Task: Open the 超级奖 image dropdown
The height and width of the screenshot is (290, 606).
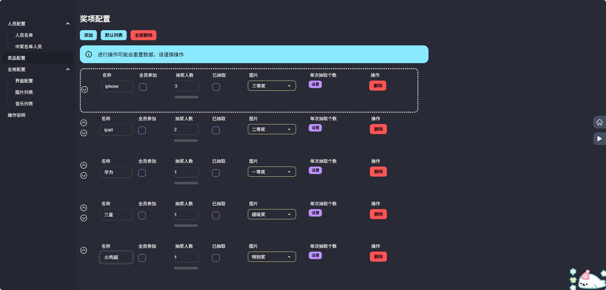Action: 272,214
